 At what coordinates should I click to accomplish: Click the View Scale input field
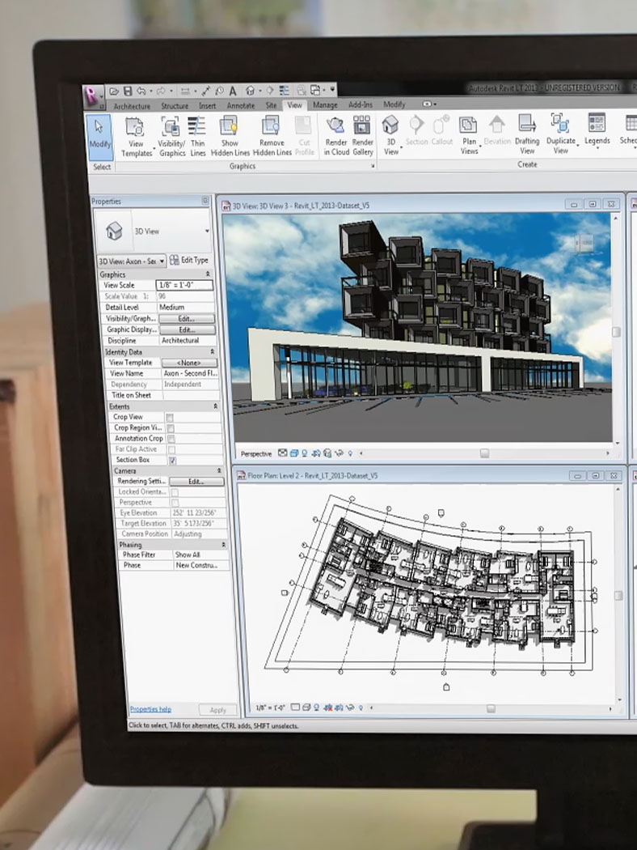coord(184,285)
